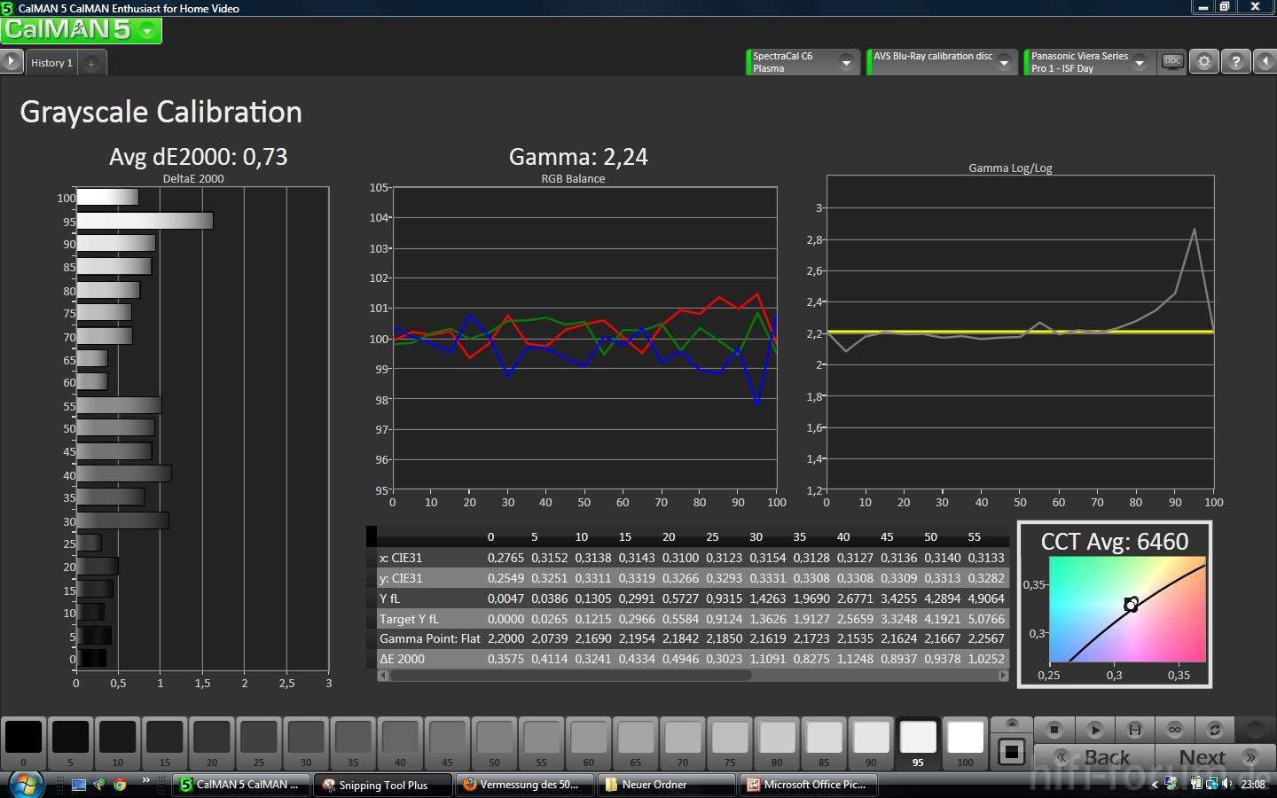This screenshot has height=798, width=1277.
Task: Click Show Desktop in quick launch
Action: point(79,785)
